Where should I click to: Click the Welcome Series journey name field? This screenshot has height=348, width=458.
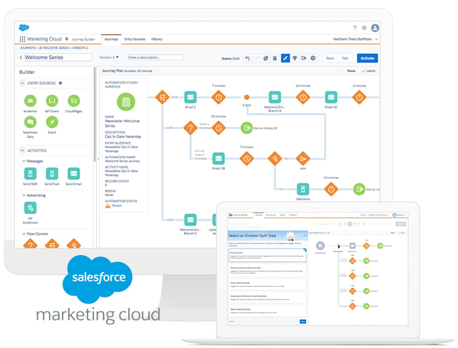coord(57,57)
